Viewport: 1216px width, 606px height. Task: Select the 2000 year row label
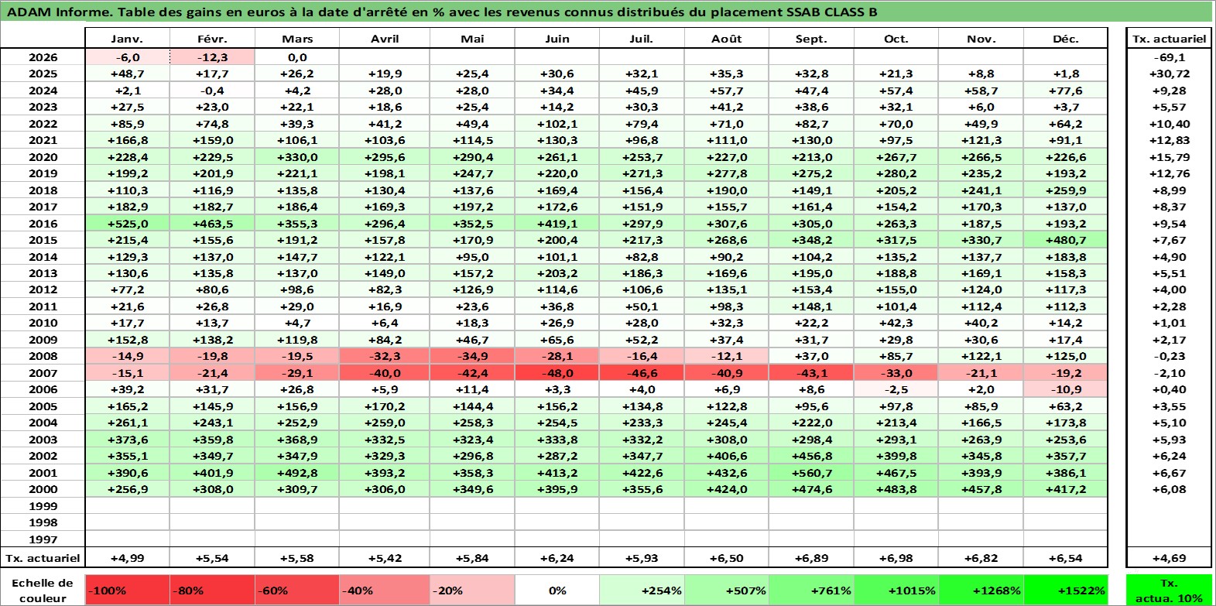click(43, 489)
